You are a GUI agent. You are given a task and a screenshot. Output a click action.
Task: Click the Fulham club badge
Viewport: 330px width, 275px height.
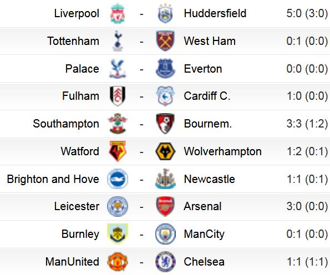[118, 96]
